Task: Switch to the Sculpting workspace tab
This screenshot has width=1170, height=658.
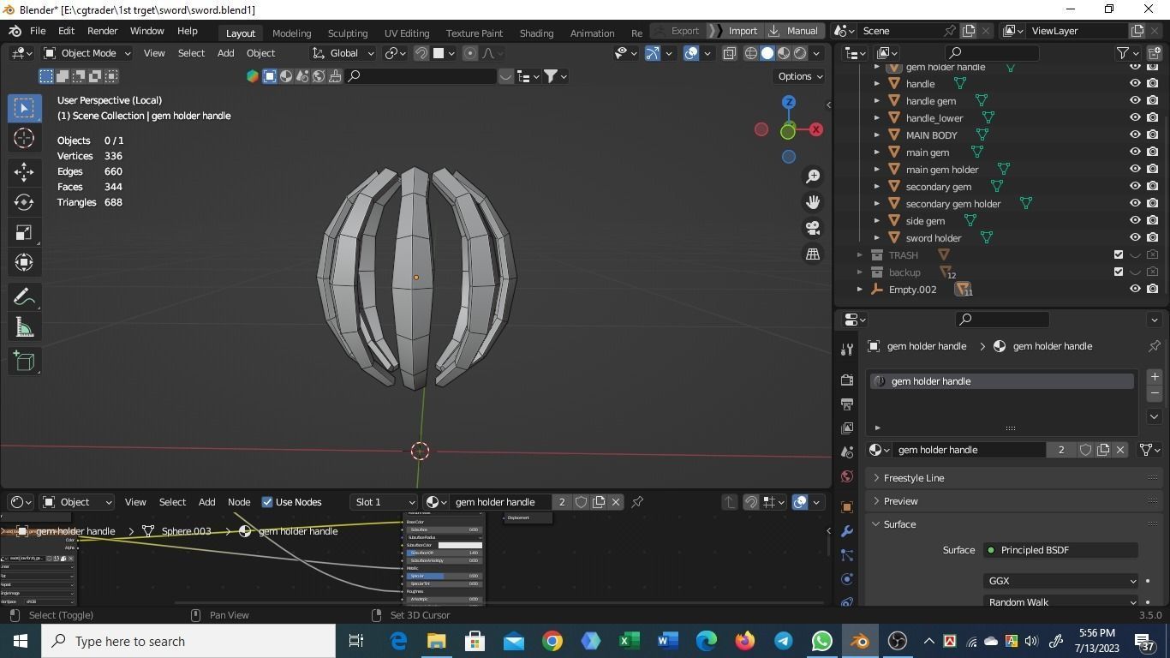Action: click(348, 33)
